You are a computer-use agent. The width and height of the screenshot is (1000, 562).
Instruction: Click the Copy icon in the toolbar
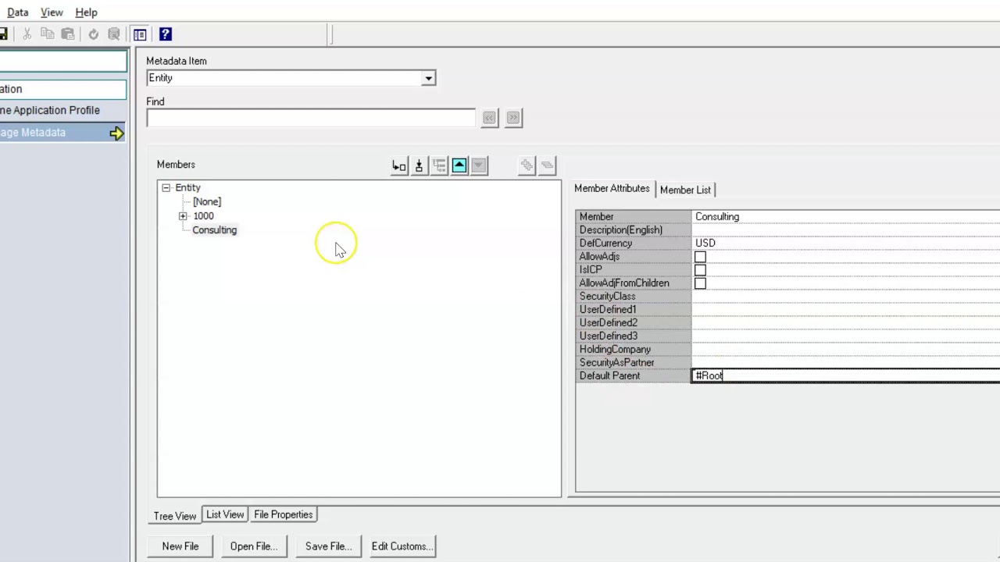[48, 34]
